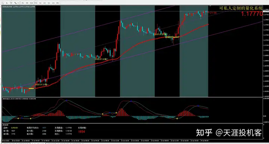Select the M30 timeframe button

(x=36, y=3)
